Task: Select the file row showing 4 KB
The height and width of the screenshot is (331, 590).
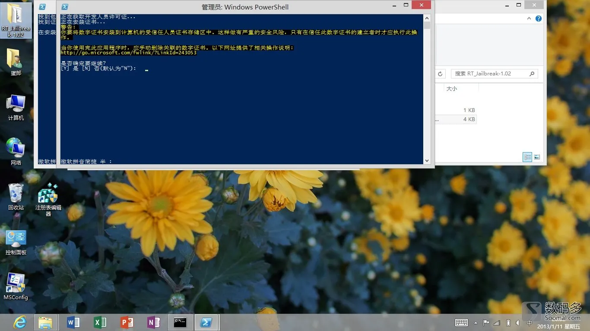Action: coord(456,119)
